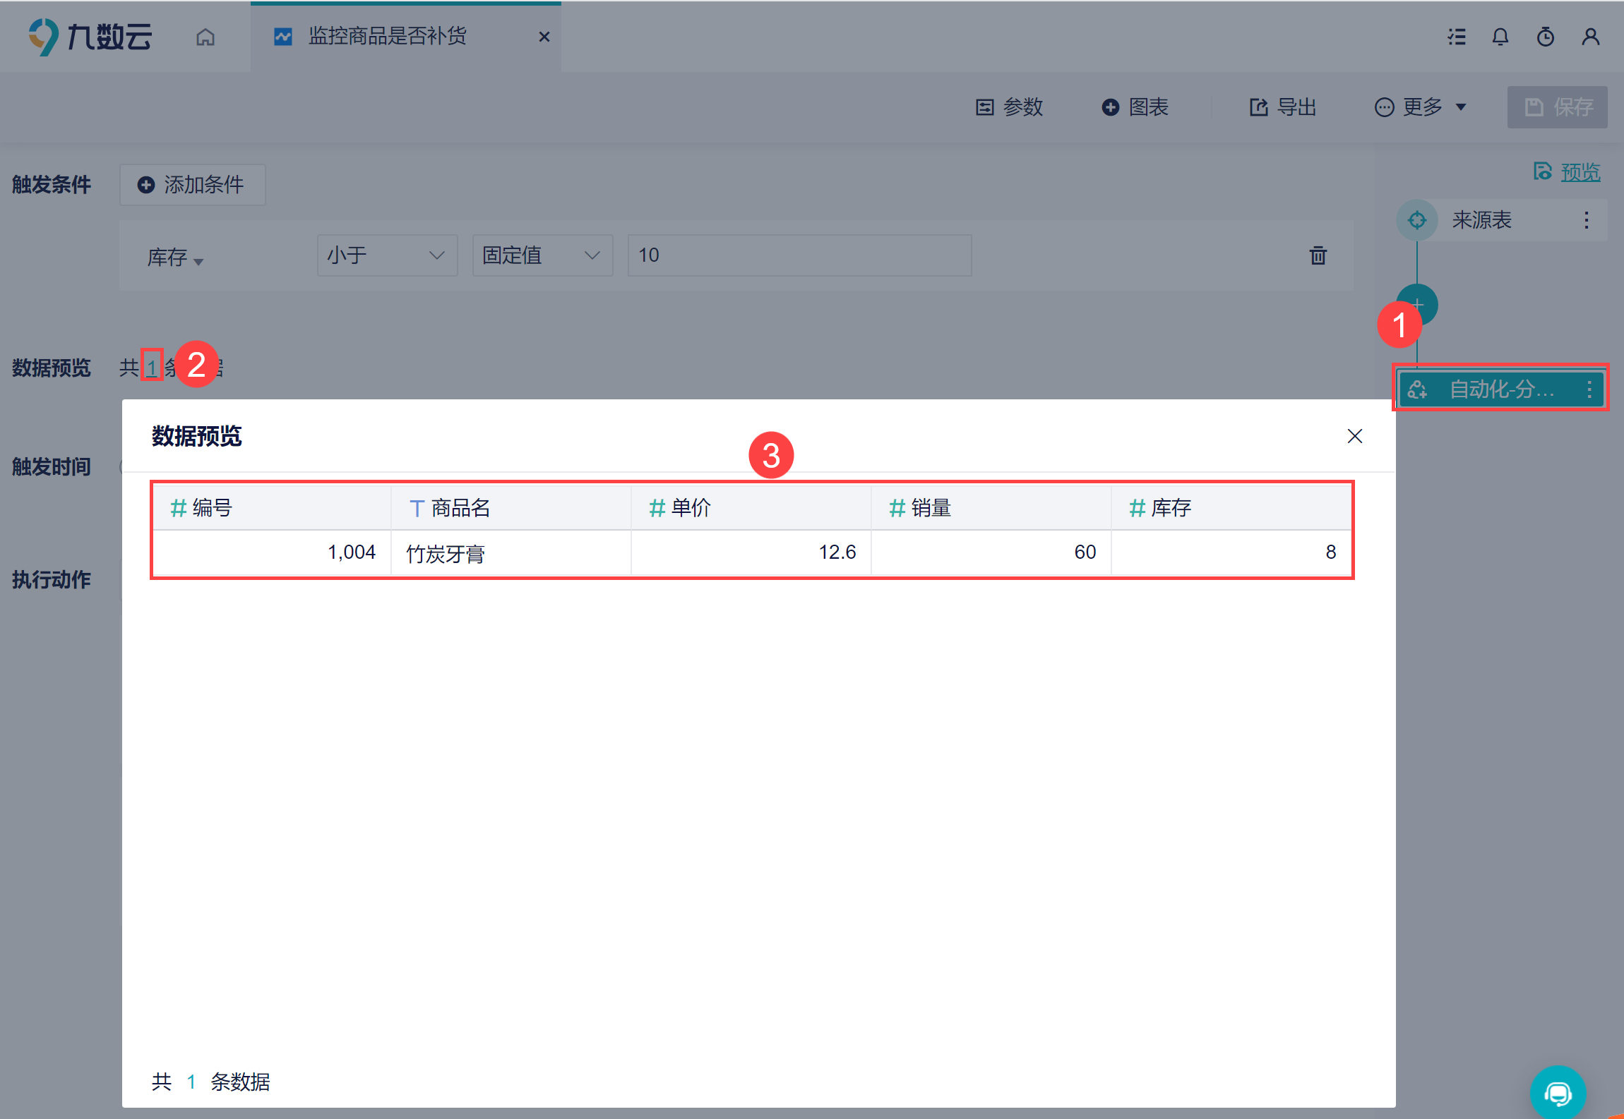Click the 导出 toolbar button
Screen dimensions: 1624x1119
point(1283,107)
